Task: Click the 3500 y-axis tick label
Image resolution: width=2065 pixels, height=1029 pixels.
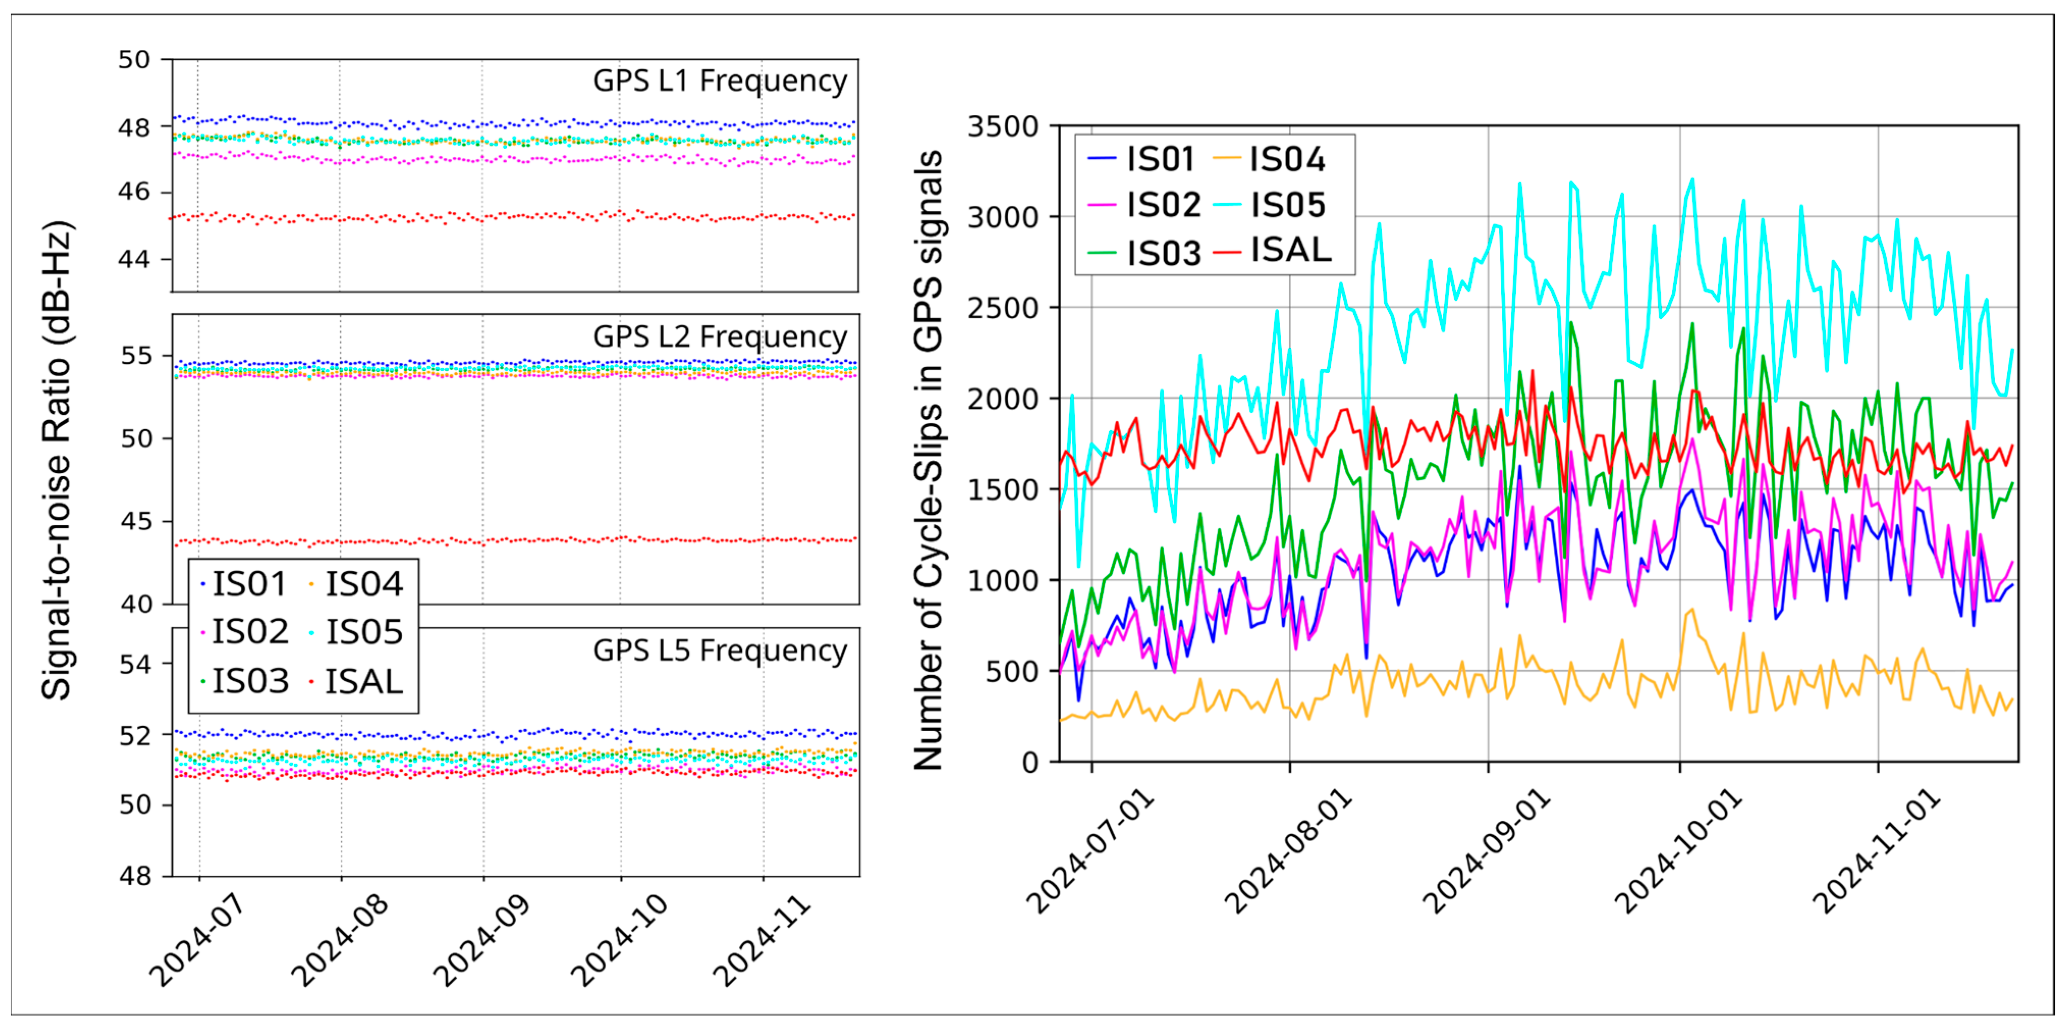Action: pos(1003,127)
